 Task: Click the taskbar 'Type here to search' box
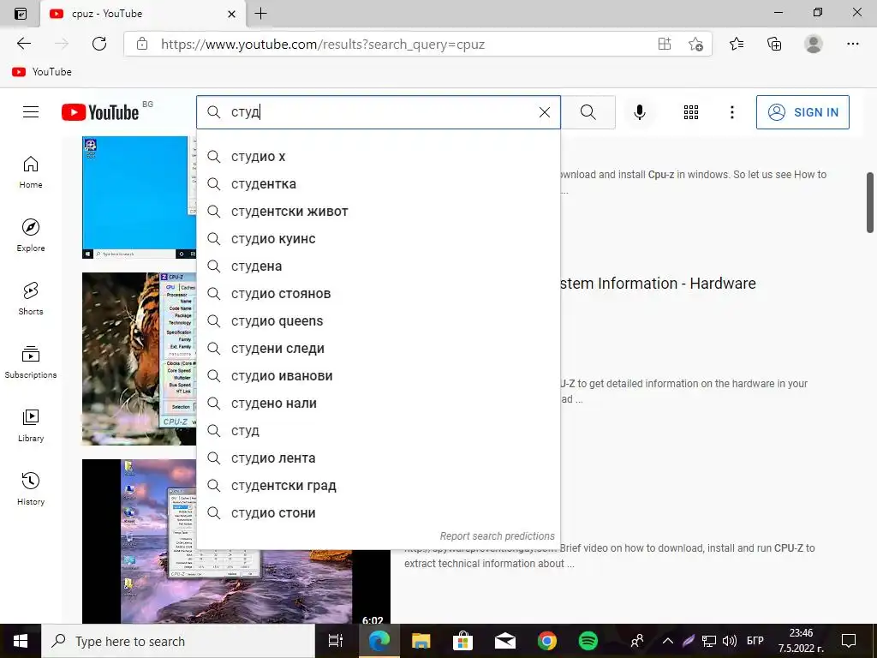click(178, 641)
